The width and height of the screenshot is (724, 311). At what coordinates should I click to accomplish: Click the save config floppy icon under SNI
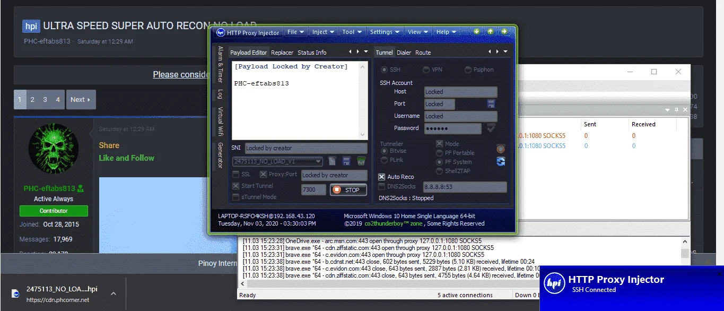(x=346, y=161)
